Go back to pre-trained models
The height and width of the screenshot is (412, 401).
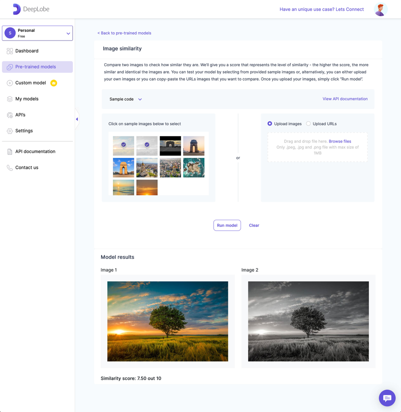coord(124,33)
